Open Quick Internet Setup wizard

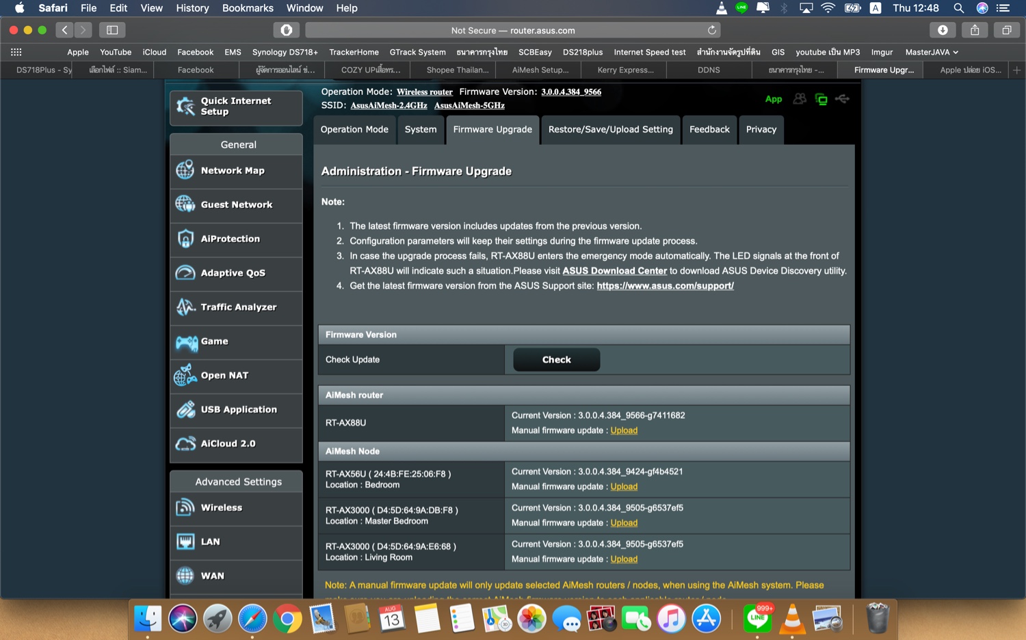click(236, 107)
